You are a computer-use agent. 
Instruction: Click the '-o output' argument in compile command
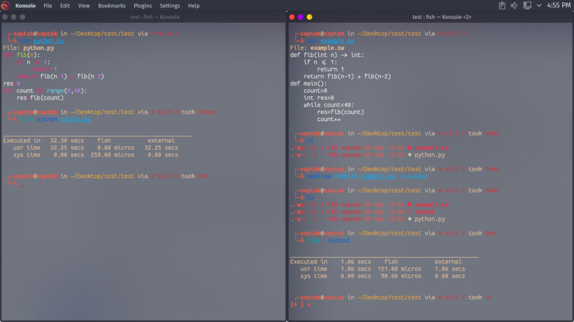tap(412, 176)
